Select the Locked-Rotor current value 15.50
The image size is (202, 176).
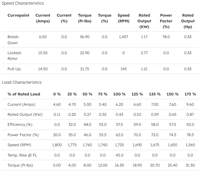pos(43,53)
